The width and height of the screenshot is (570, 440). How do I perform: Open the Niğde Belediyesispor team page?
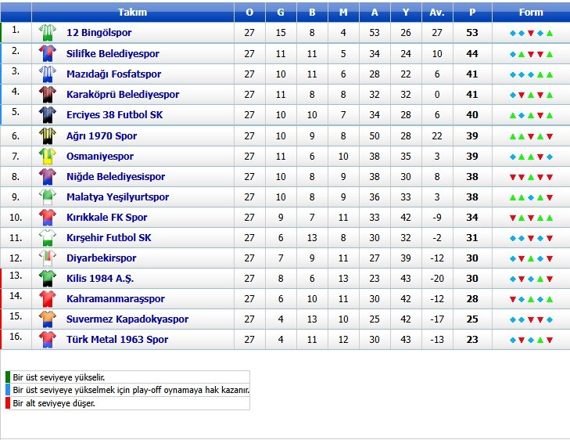(116, 177)
